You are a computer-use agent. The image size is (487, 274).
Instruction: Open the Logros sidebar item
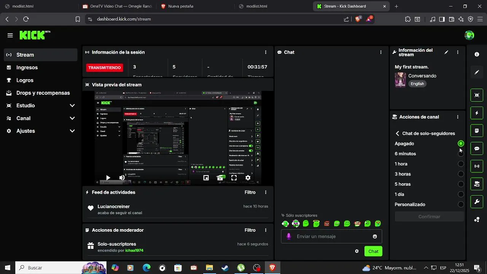tap(41, 80)
